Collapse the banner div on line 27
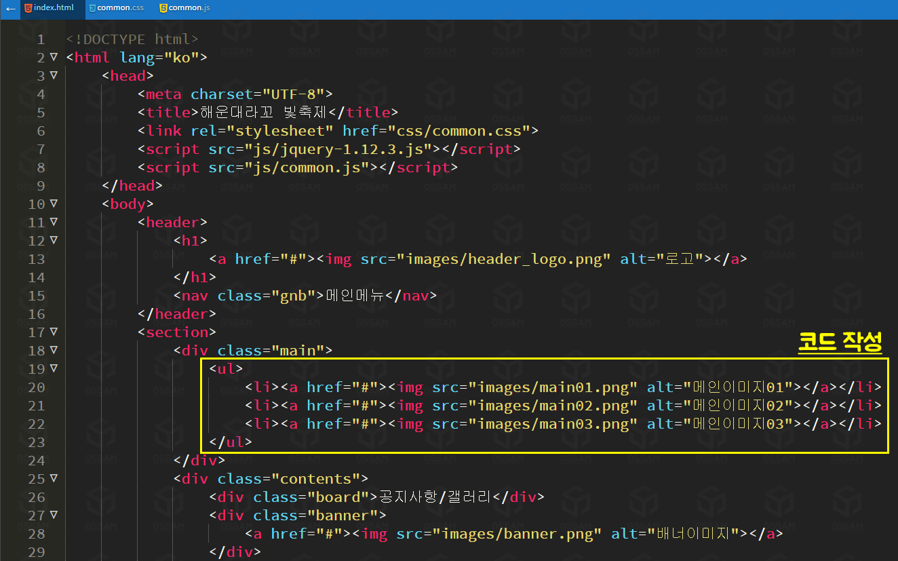Screen dimensions: 898x561 pyautogui.click(x=54, y=515)
